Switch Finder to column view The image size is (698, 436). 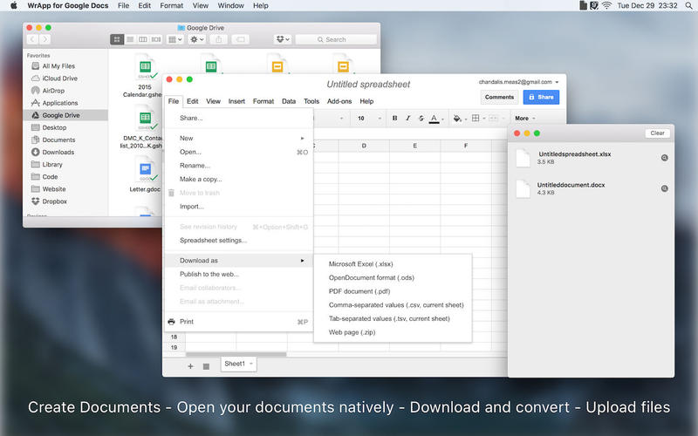tap(143, 39)
